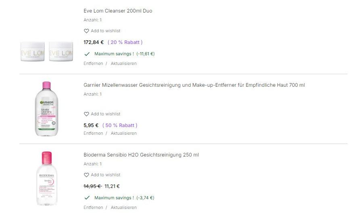Viewport: 354px width, 217px height.
Task: Update Eve Lom Cleanser with Aktualisieren
Action: point(124,63)
